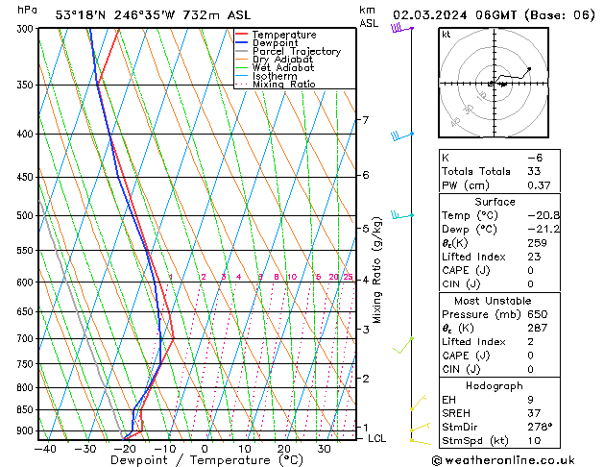Viewport: 604px width, 467px height.
Task: Click the '7' km altitude label
Action: [x=366, y=120]
